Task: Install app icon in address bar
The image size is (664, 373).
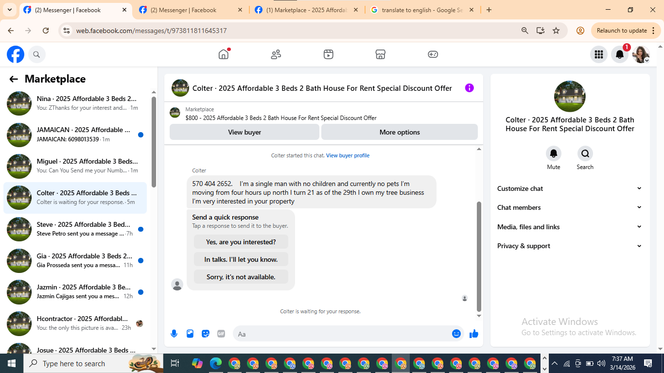Action: (541, 31)
